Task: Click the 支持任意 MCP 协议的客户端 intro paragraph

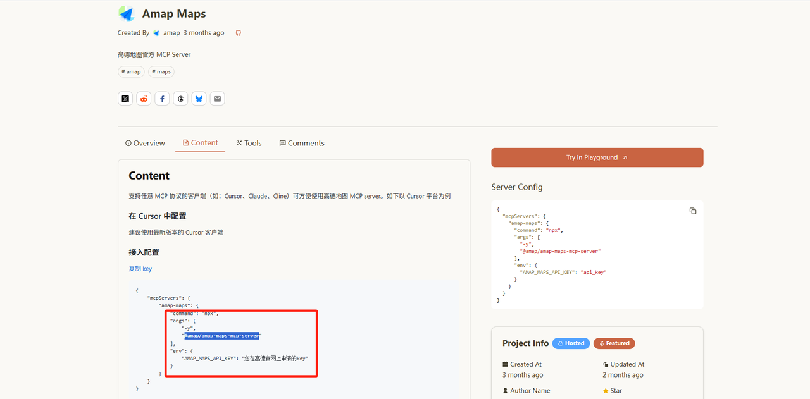Action: pyautogui.click(x=290, y=196)
